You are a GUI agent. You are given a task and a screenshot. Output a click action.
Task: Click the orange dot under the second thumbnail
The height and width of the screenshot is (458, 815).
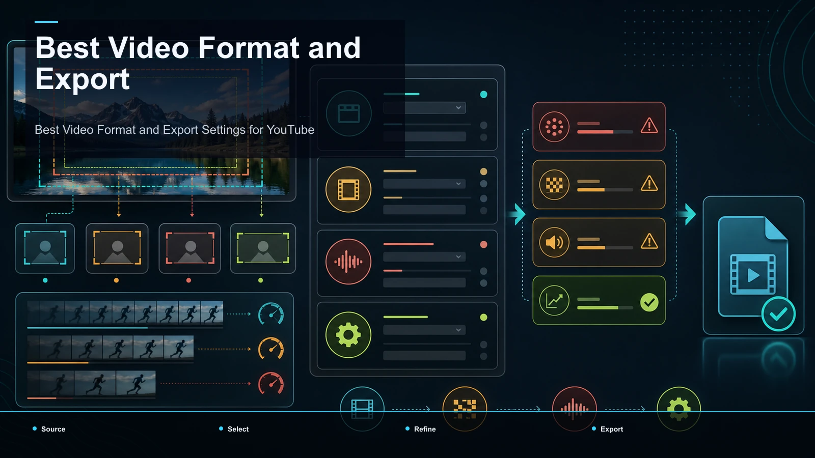click(x=117, y=280)
